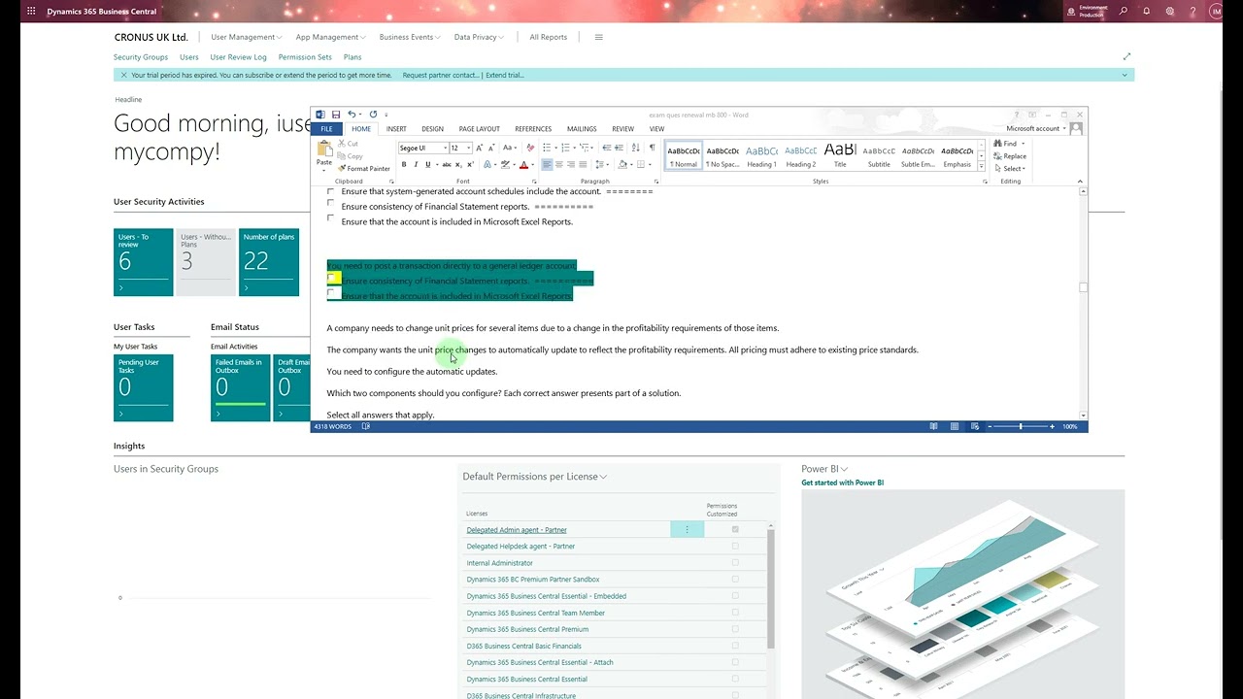This screenshot has height=699, width=1243.
Task: Open the All Reports menu item
Action: tap(549, 37)
